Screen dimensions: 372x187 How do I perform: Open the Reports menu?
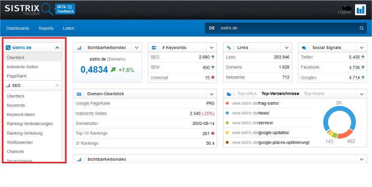click(46, 28)
